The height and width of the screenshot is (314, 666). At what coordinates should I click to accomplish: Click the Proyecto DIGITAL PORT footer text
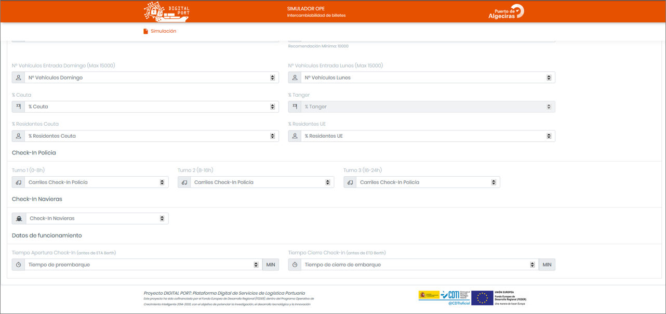[x=224, y=293]
